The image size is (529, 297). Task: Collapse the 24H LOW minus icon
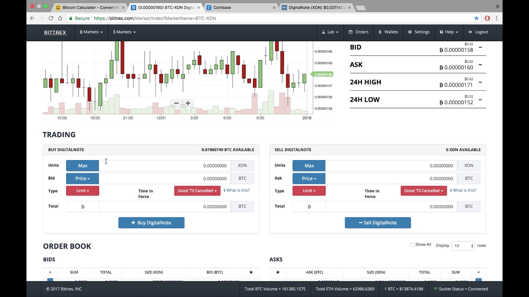pyautogui.click(x=480, y=99)
